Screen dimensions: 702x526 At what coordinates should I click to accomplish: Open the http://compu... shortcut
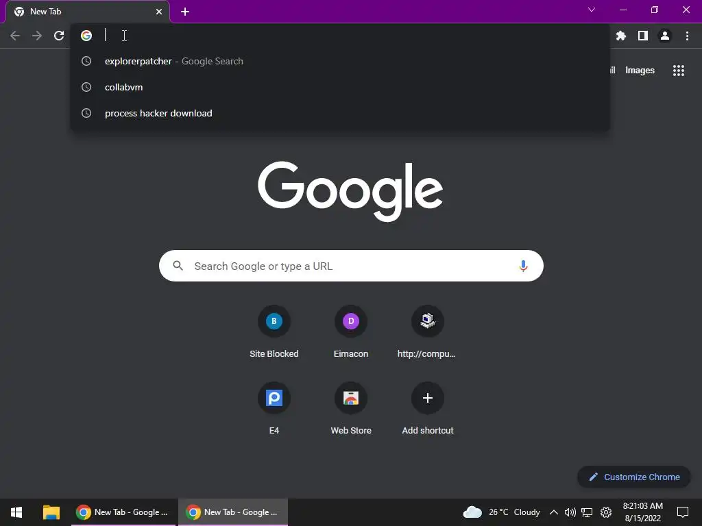click(x=428, y=332)
